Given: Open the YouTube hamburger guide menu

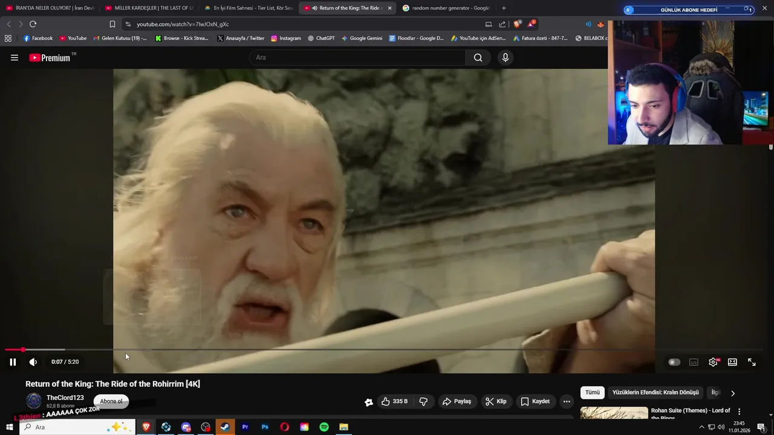Looking at the screenshot, I should click(x=15, y=57).
